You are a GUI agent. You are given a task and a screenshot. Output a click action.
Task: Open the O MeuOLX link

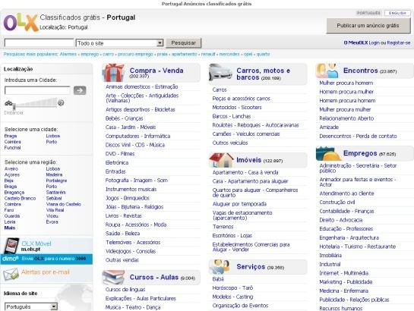[356, 42]
